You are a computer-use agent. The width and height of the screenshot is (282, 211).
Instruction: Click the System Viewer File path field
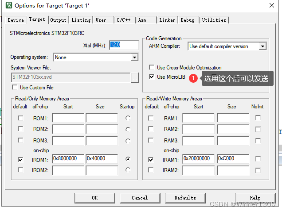tap(70, 77)
